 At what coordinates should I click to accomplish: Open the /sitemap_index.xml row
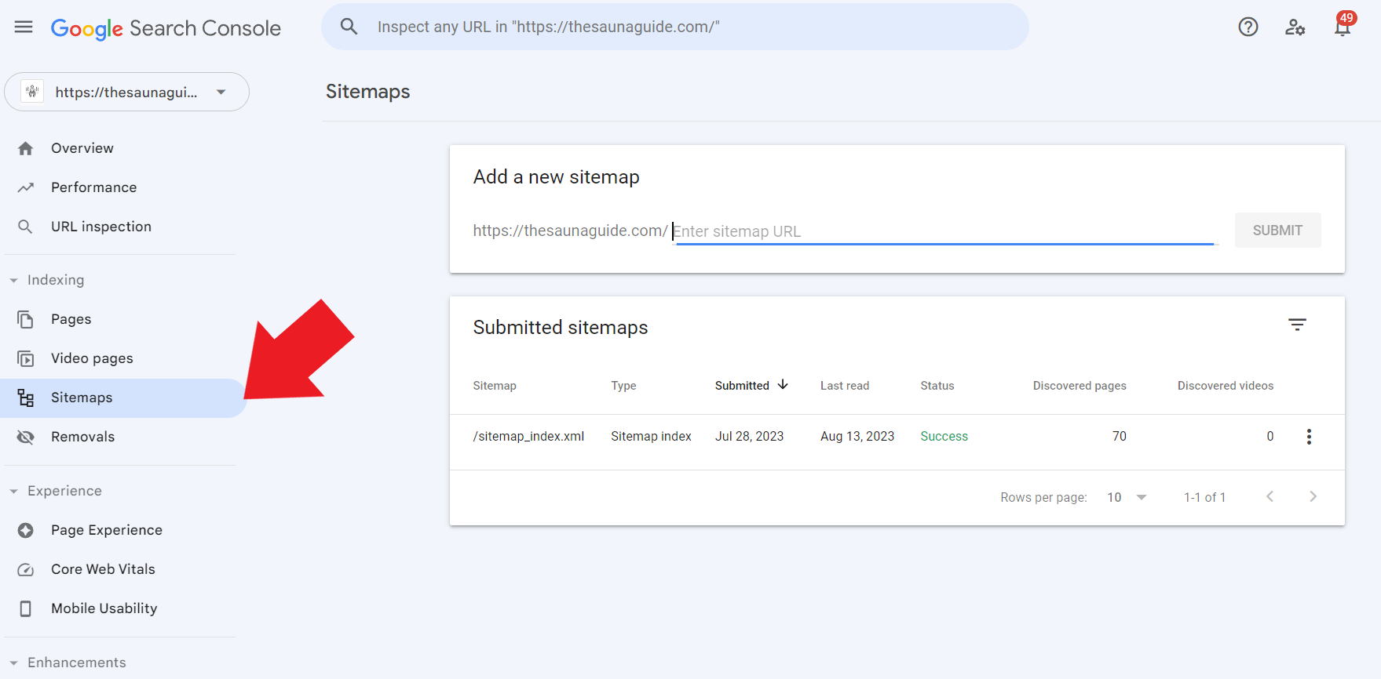point(897,442)
